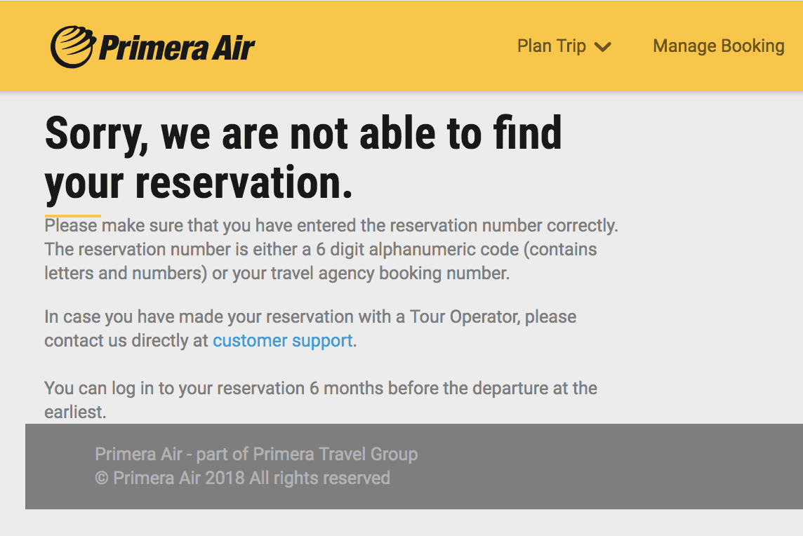Click the Primera Air wordmark text
803x536 pixels.
click(177, 48)
